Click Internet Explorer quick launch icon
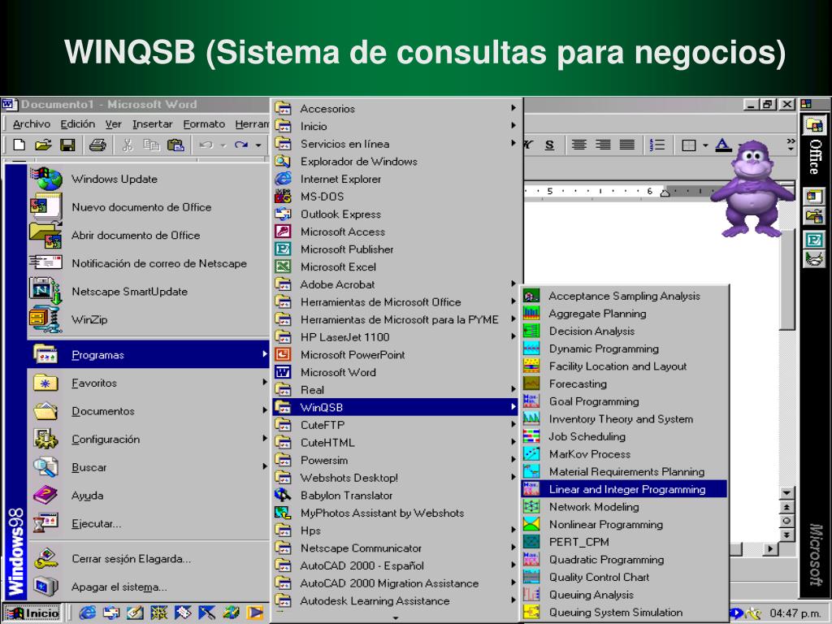Image resolution: width=832 pixels, height=624 pixels. click(x=86, y=613)
